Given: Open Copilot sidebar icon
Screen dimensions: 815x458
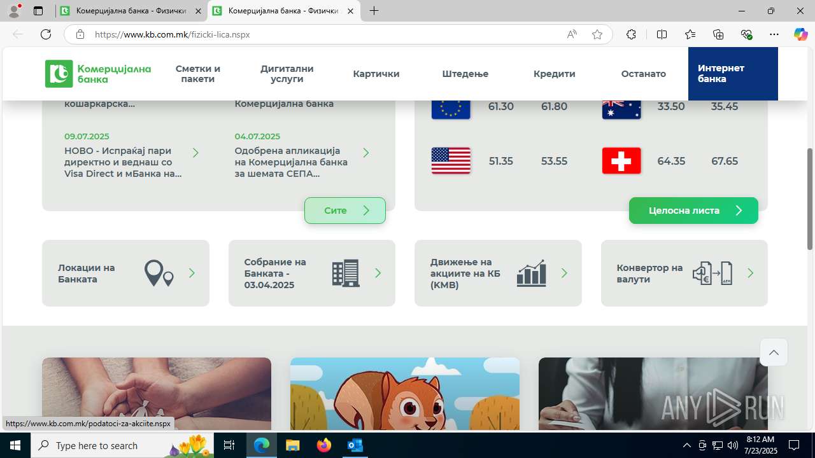Looking at the screenshot, I should coord(801,34).
